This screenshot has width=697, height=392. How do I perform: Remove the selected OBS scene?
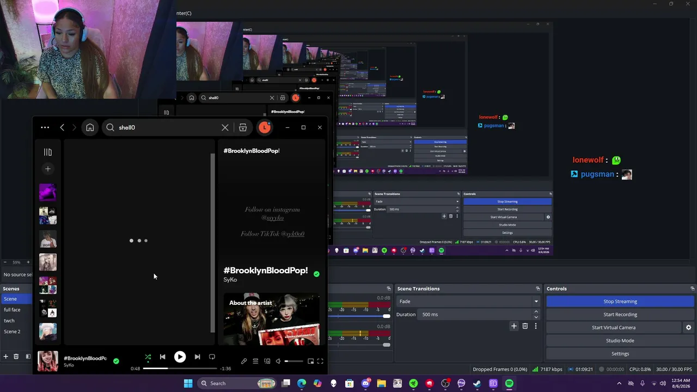[16, 357]
